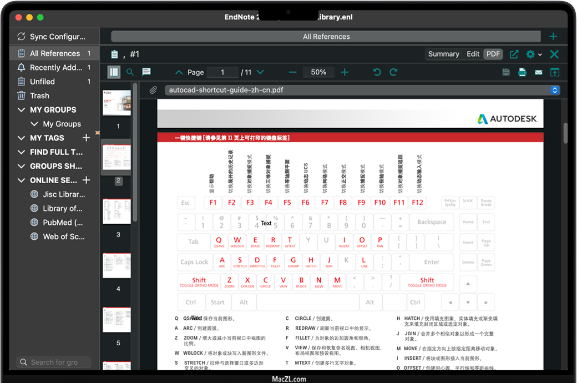Open the gear settings dropdown menu
This screenshot has width=577, height=383.
point(533,54)
